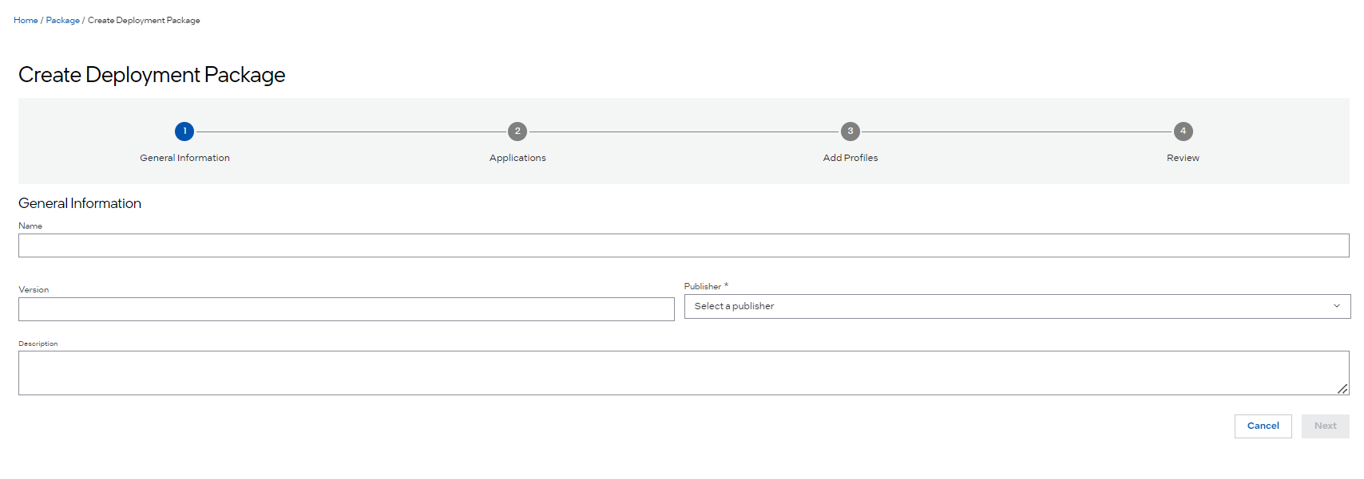Click the Description field resize handle
The height and width of the screenshot is (479, 1364).
point(1342,389)
